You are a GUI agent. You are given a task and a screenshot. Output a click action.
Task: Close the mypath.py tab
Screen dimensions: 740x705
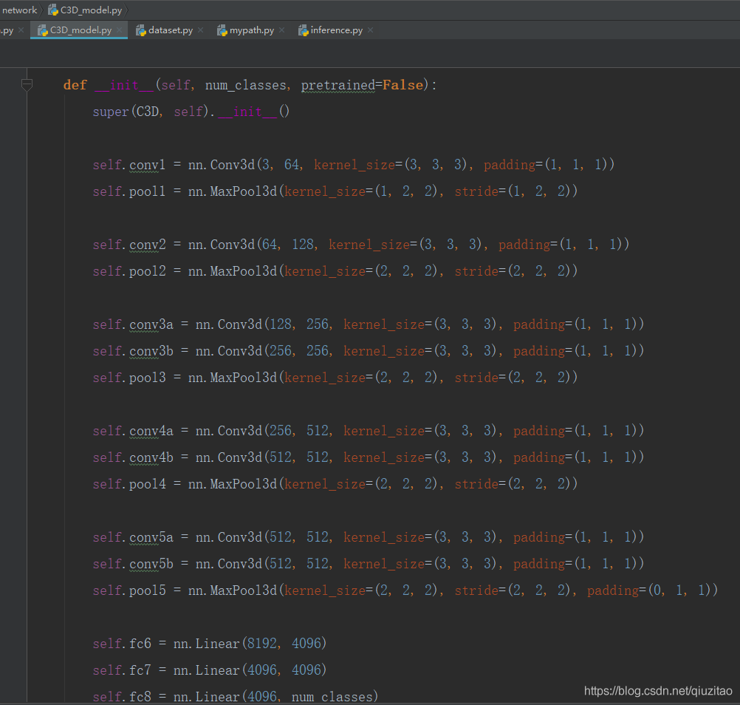point(282,30)
